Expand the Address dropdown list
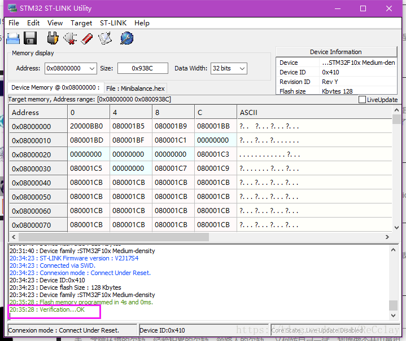The image size is (406, 341). pyautogui.click(x=91, y=68)
